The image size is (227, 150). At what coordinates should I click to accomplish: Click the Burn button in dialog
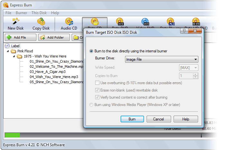tap(132, 119)
